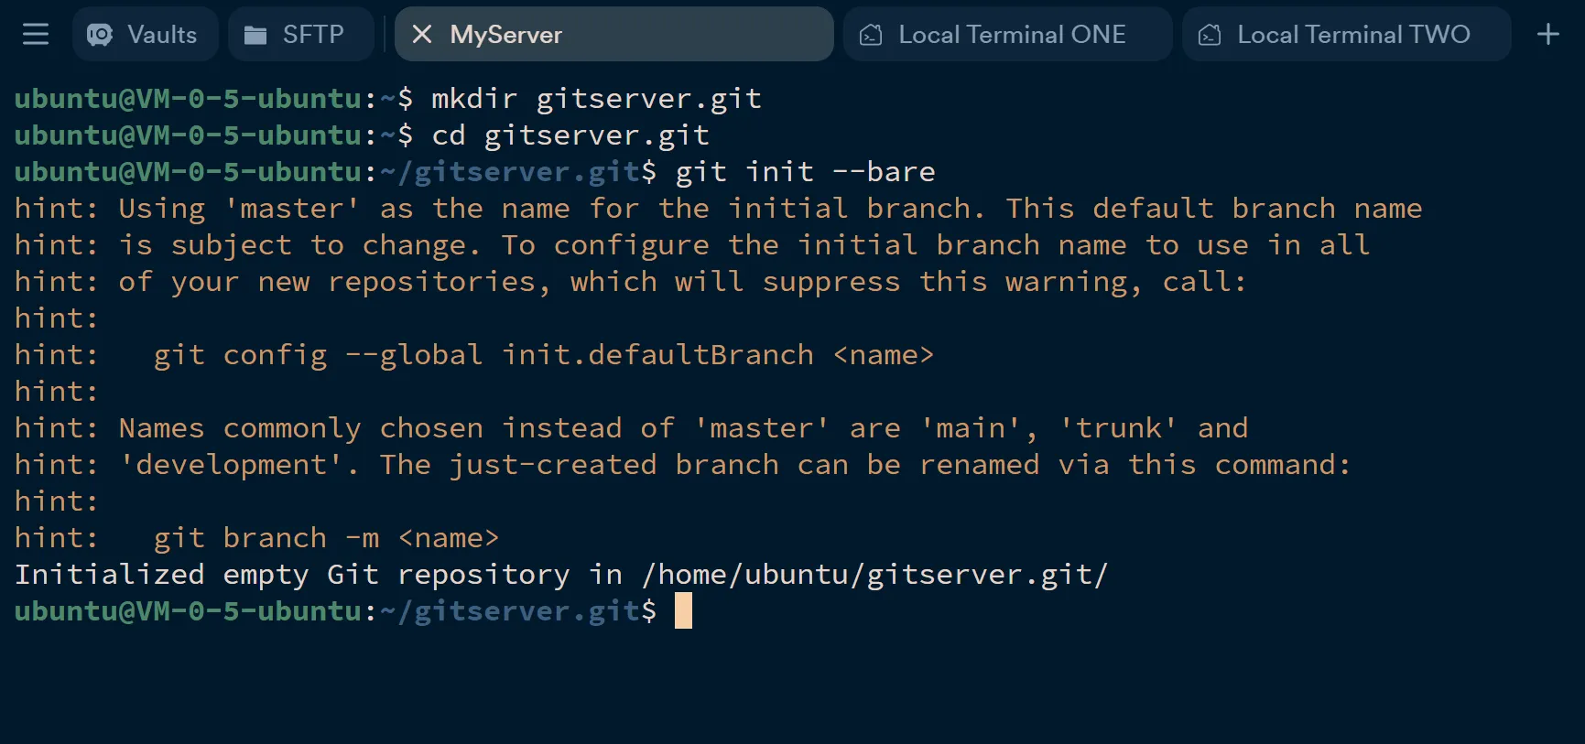Image resolution: width=1585 pixels, height=744 pixels.
Task: Open the hamburger main menu
Action: point(36,35)
